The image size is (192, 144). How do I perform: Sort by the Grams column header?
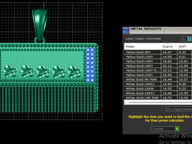tap(169, 46)
